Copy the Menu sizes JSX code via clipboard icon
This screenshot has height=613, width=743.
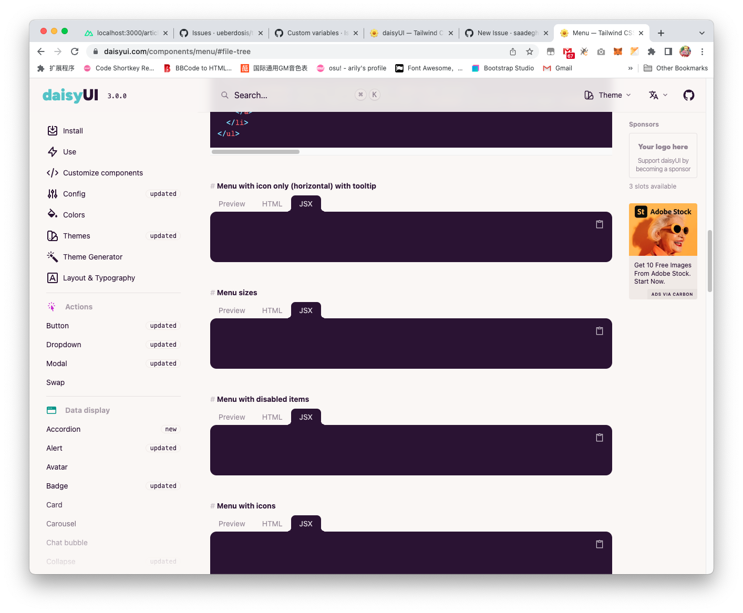pos(600,330)
